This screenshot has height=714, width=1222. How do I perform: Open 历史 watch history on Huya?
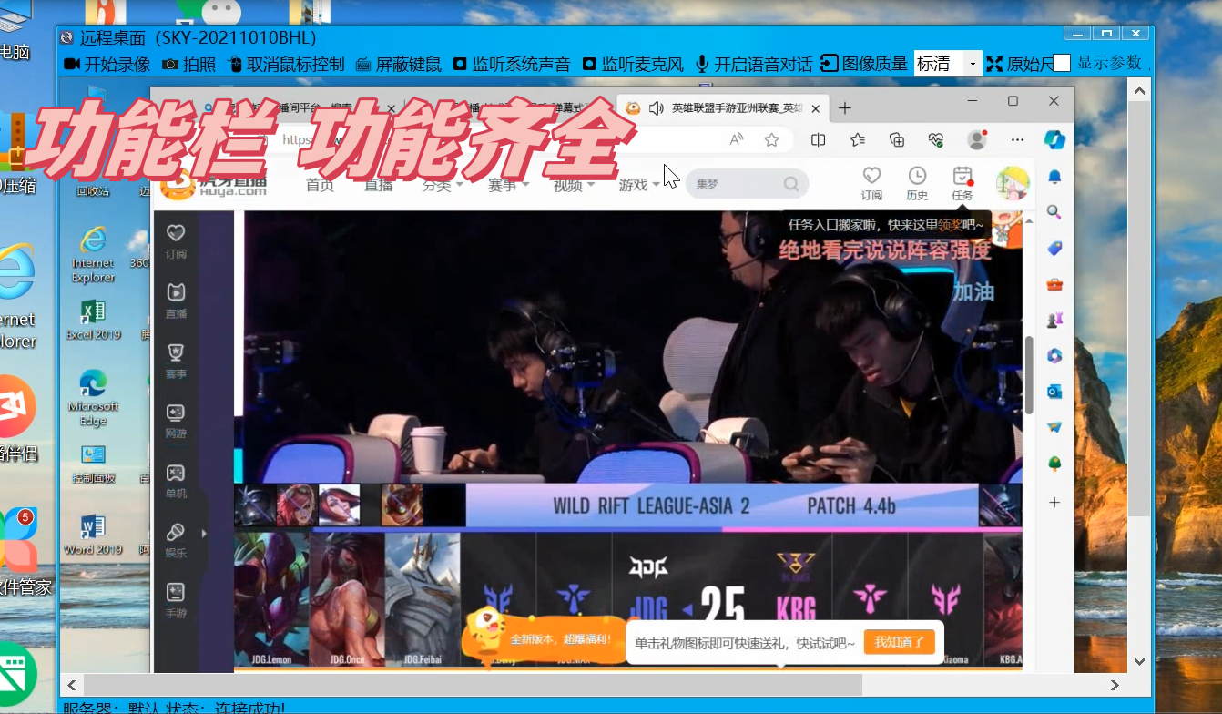[x=917, y=182]
